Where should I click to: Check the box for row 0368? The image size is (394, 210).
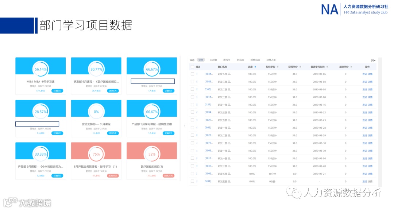[193, 89]
